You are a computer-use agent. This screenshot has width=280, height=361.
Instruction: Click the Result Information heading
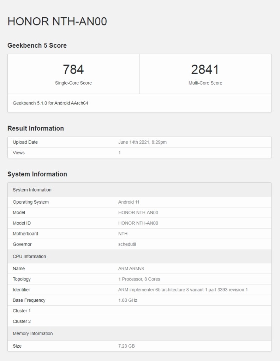click(36, 128)
